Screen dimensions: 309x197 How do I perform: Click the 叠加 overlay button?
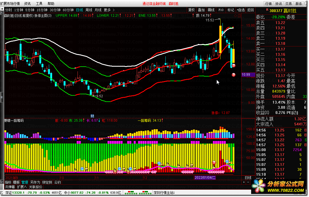click(201, 10)
